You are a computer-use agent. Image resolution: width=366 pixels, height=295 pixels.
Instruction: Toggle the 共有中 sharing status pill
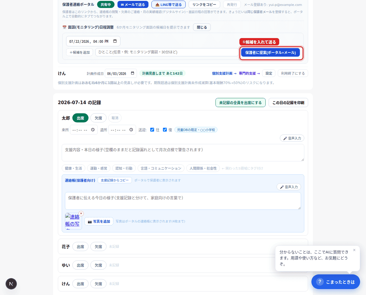[x=106, y=5]
